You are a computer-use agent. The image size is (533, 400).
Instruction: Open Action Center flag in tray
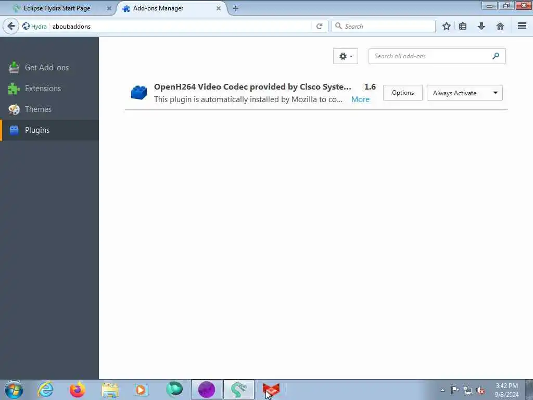point(455,390)
